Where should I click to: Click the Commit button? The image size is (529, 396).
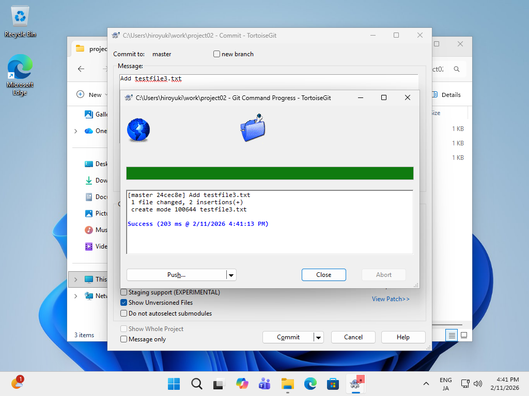[288, 337]
